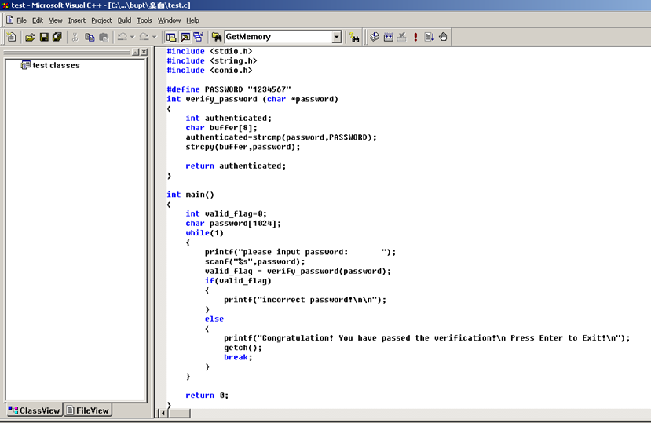
Task: Click the Open file folder icon
Action: pos(31,37)
